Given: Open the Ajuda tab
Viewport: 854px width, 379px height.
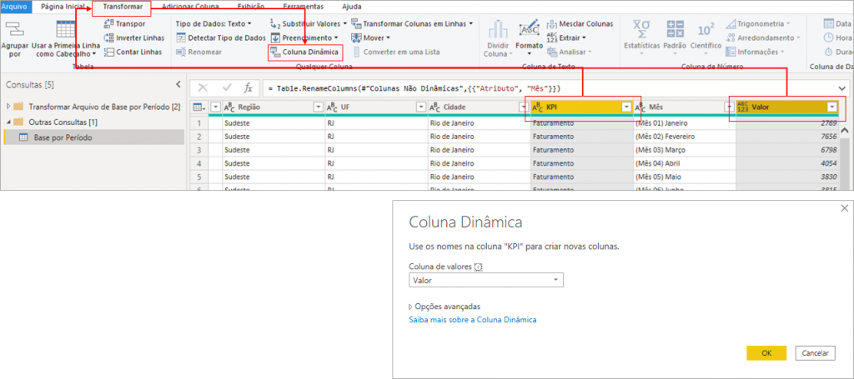Looking at the screenshot, I should pyautogui.click(x=351, y=7).
